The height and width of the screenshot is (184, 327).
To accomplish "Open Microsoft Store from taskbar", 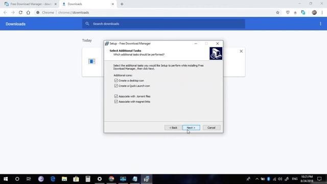I will pos(76,179).
